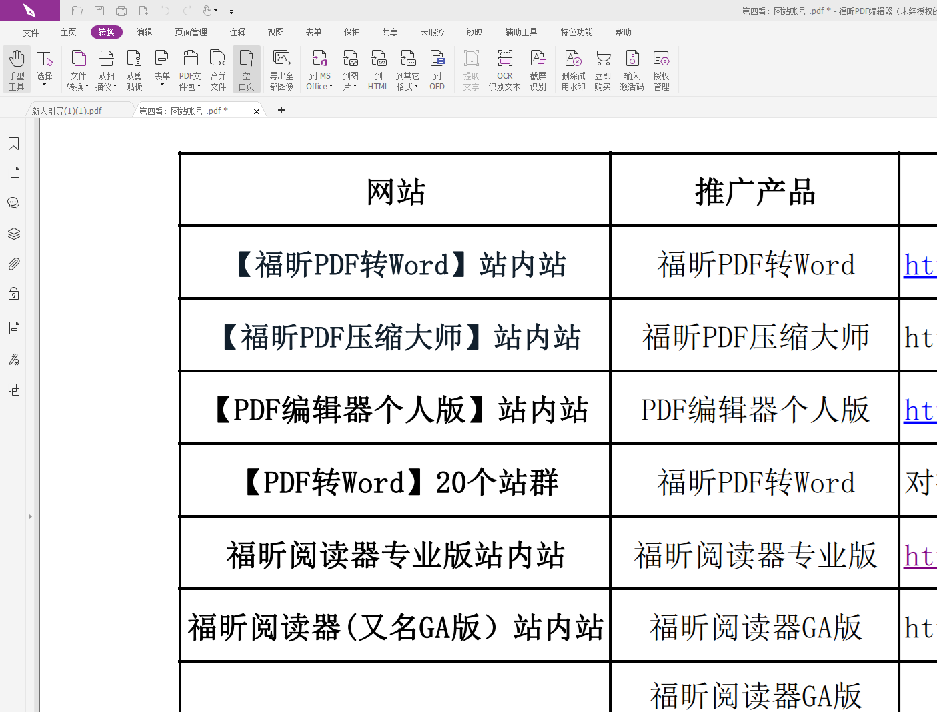937x712 pixels.
Task: Start OCR识别文本 (OCR text recognition)
Action: (x=504, y=69)
